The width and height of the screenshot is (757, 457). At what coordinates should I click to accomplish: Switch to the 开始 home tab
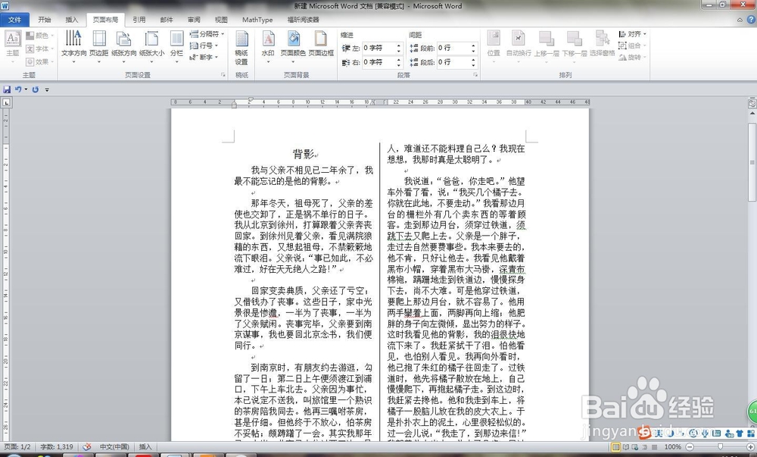coord(45,20)
